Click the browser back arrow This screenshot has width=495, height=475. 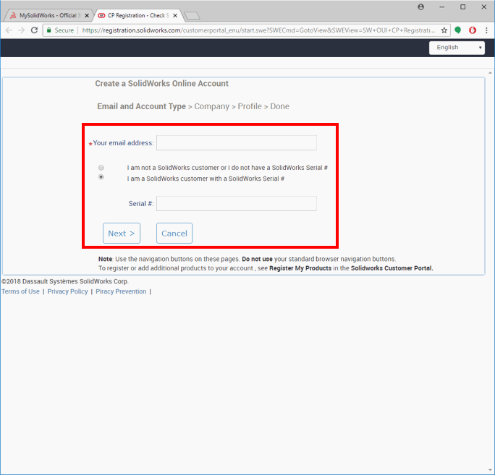[x=9, y=30]
